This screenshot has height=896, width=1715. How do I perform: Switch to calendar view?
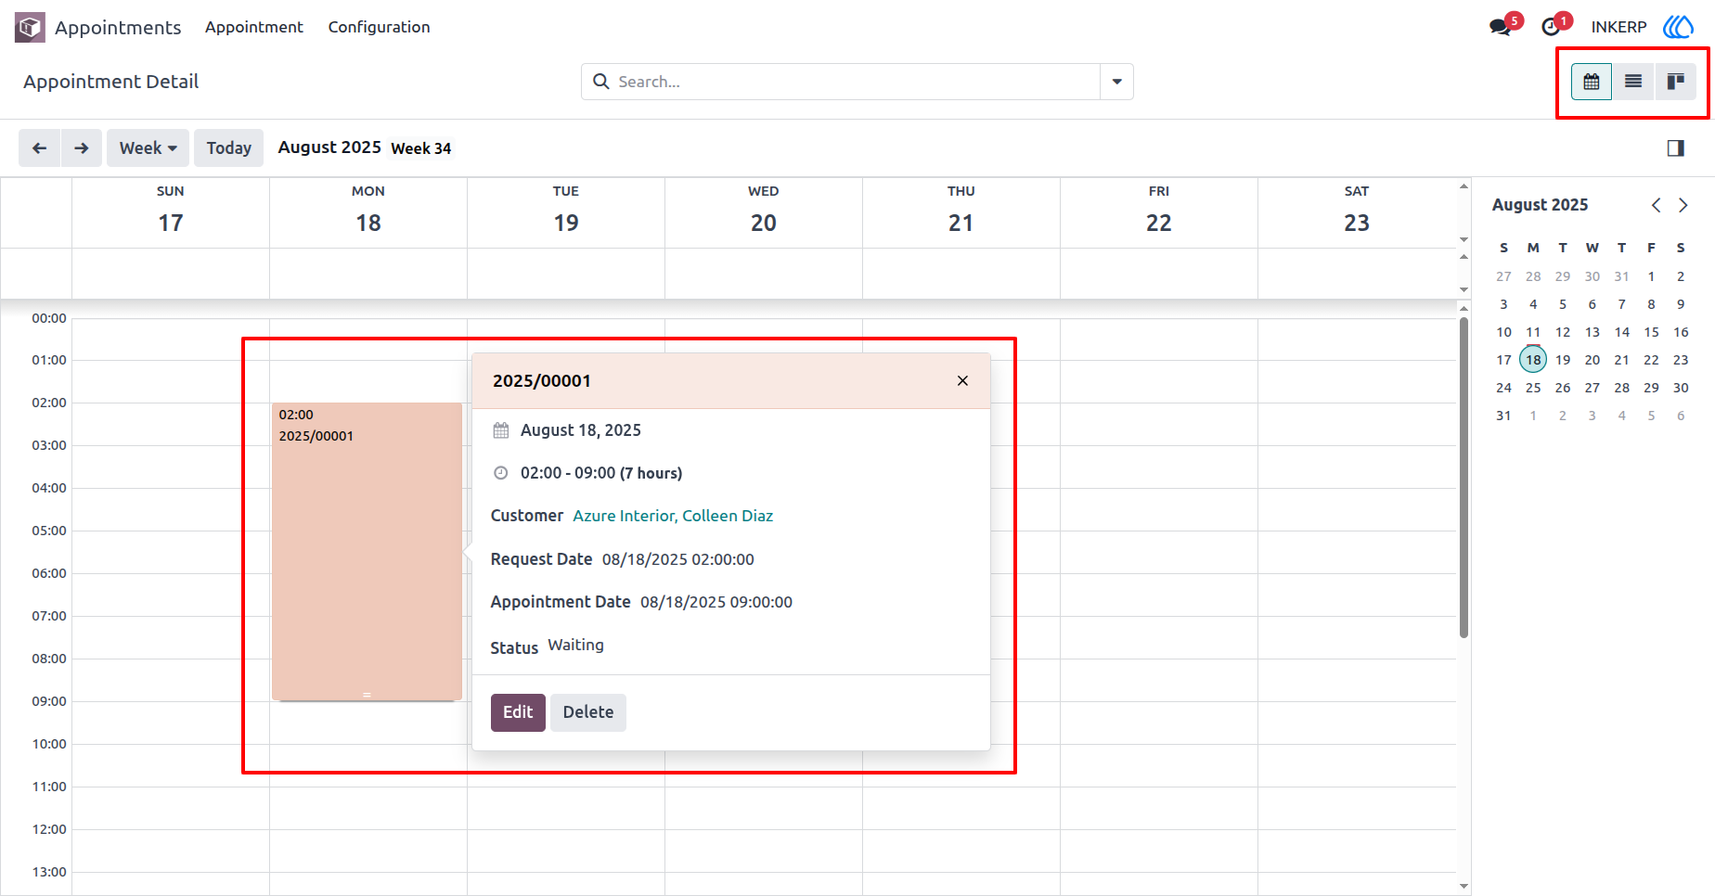(1591, 82)
